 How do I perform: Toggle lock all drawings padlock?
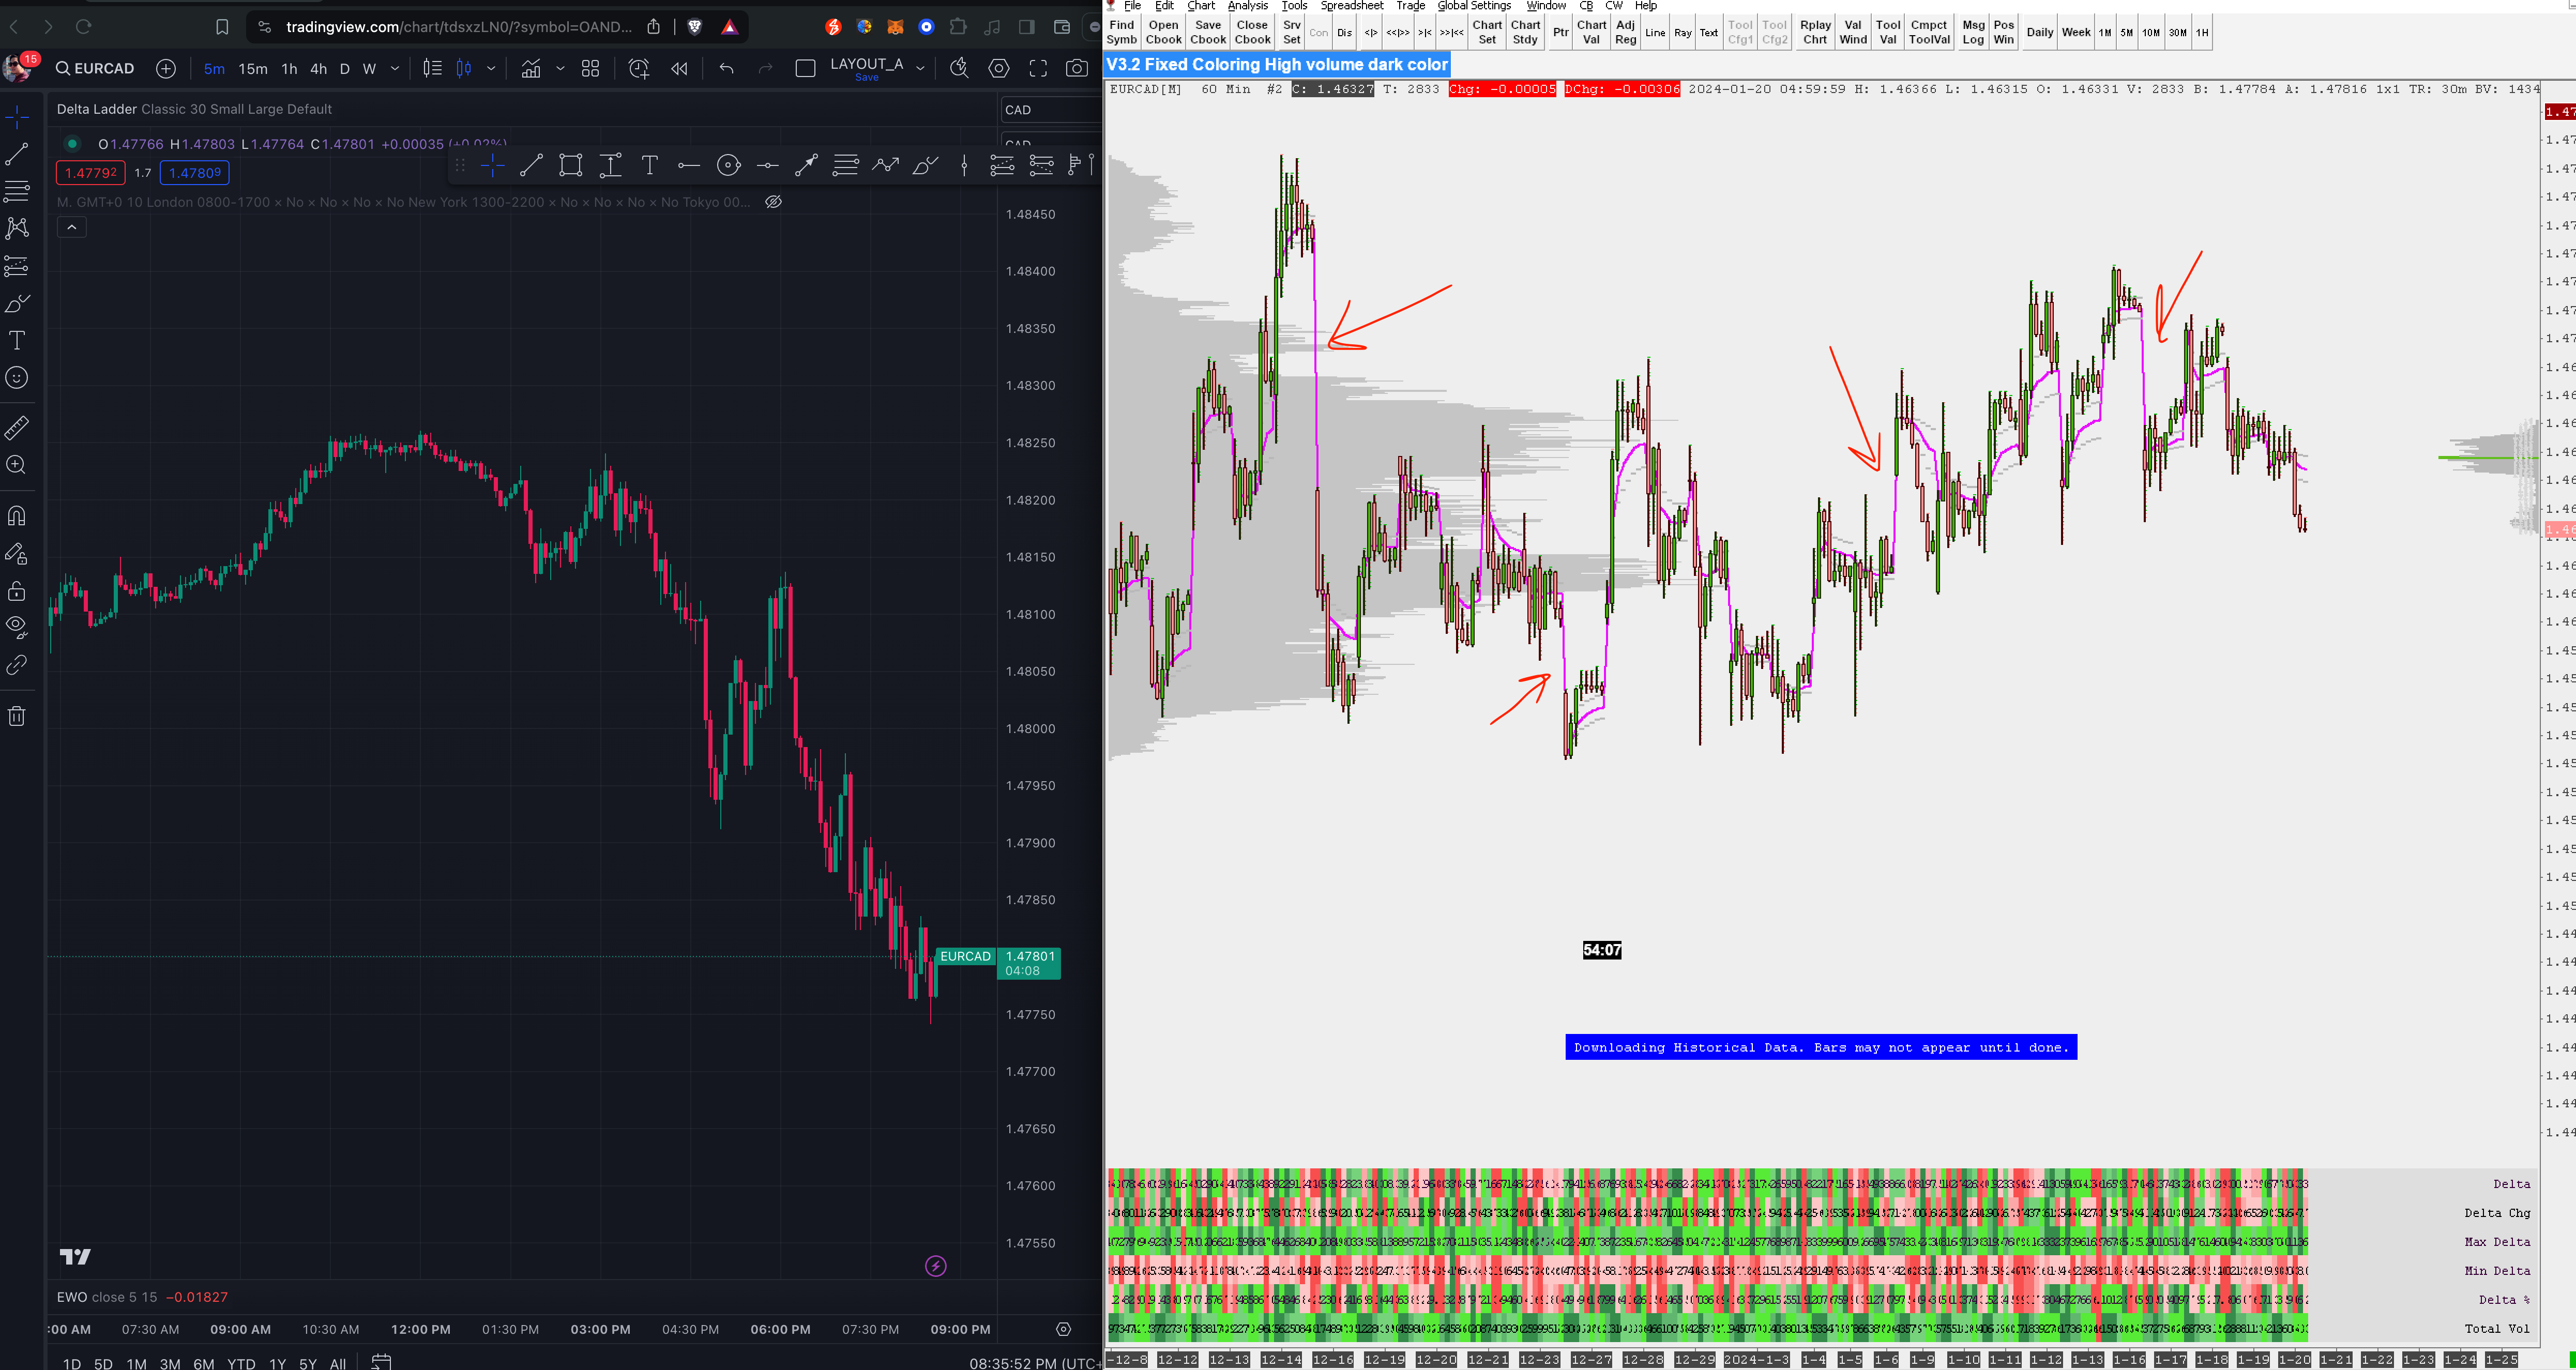pyautogui.click(x=17, y=591)
